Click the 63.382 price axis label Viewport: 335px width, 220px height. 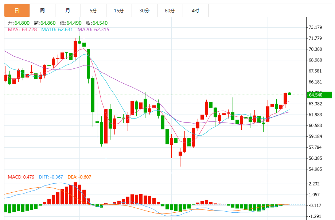point(315,104)
